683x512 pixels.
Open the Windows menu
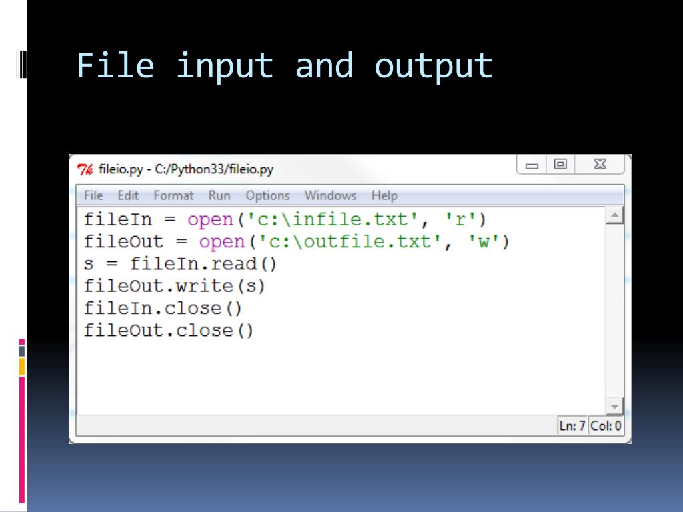(x=330, y=195)
